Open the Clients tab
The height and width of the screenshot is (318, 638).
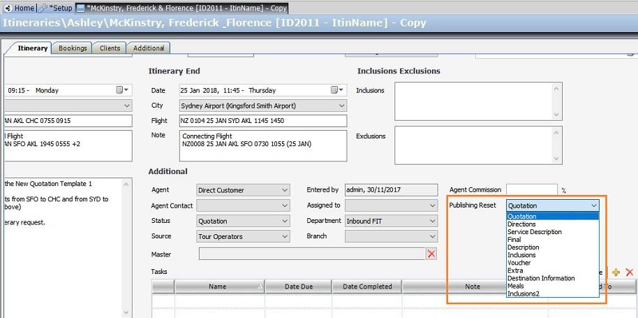click(x=110, y=48)
